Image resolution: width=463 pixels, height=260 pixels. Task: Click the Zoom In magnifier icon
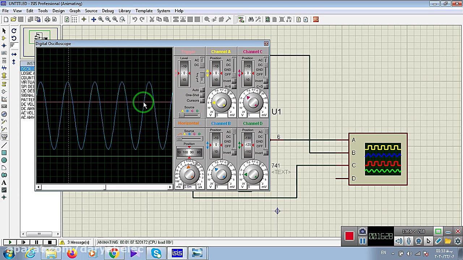point(101,19)
